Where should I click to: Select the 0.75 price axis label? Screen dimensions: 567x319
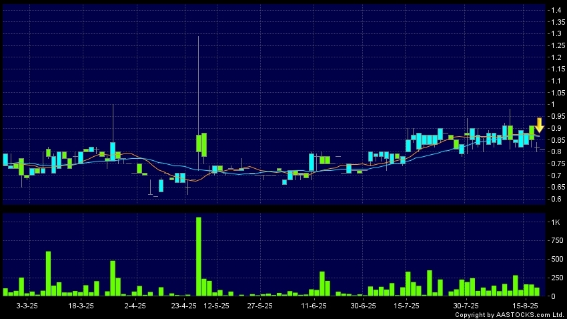(558, 164)
